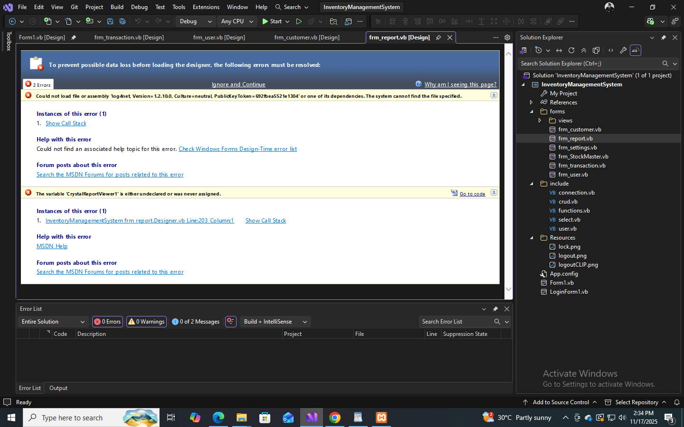
Task: Click the Navigate Backward arrow icon
Action: [x=12, y=21]
